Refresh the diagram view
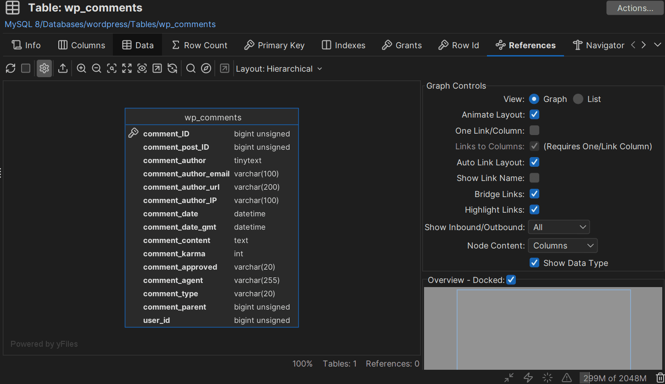 point(10,68)
